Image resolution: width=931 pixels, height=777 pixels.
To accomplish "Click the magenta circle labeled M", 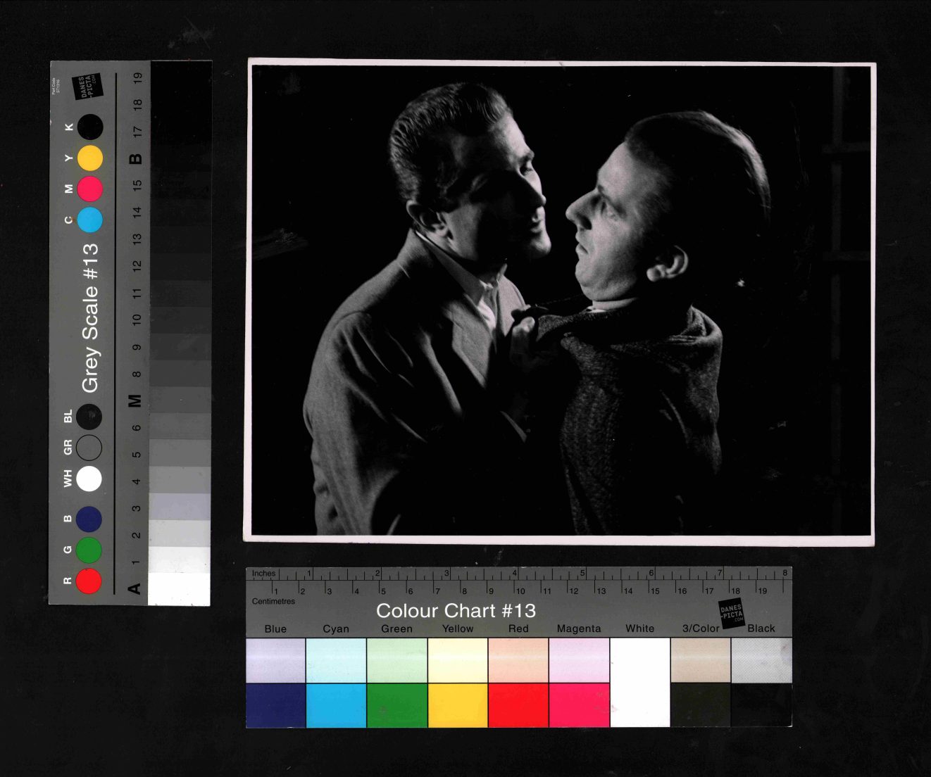I will point(89,189).
